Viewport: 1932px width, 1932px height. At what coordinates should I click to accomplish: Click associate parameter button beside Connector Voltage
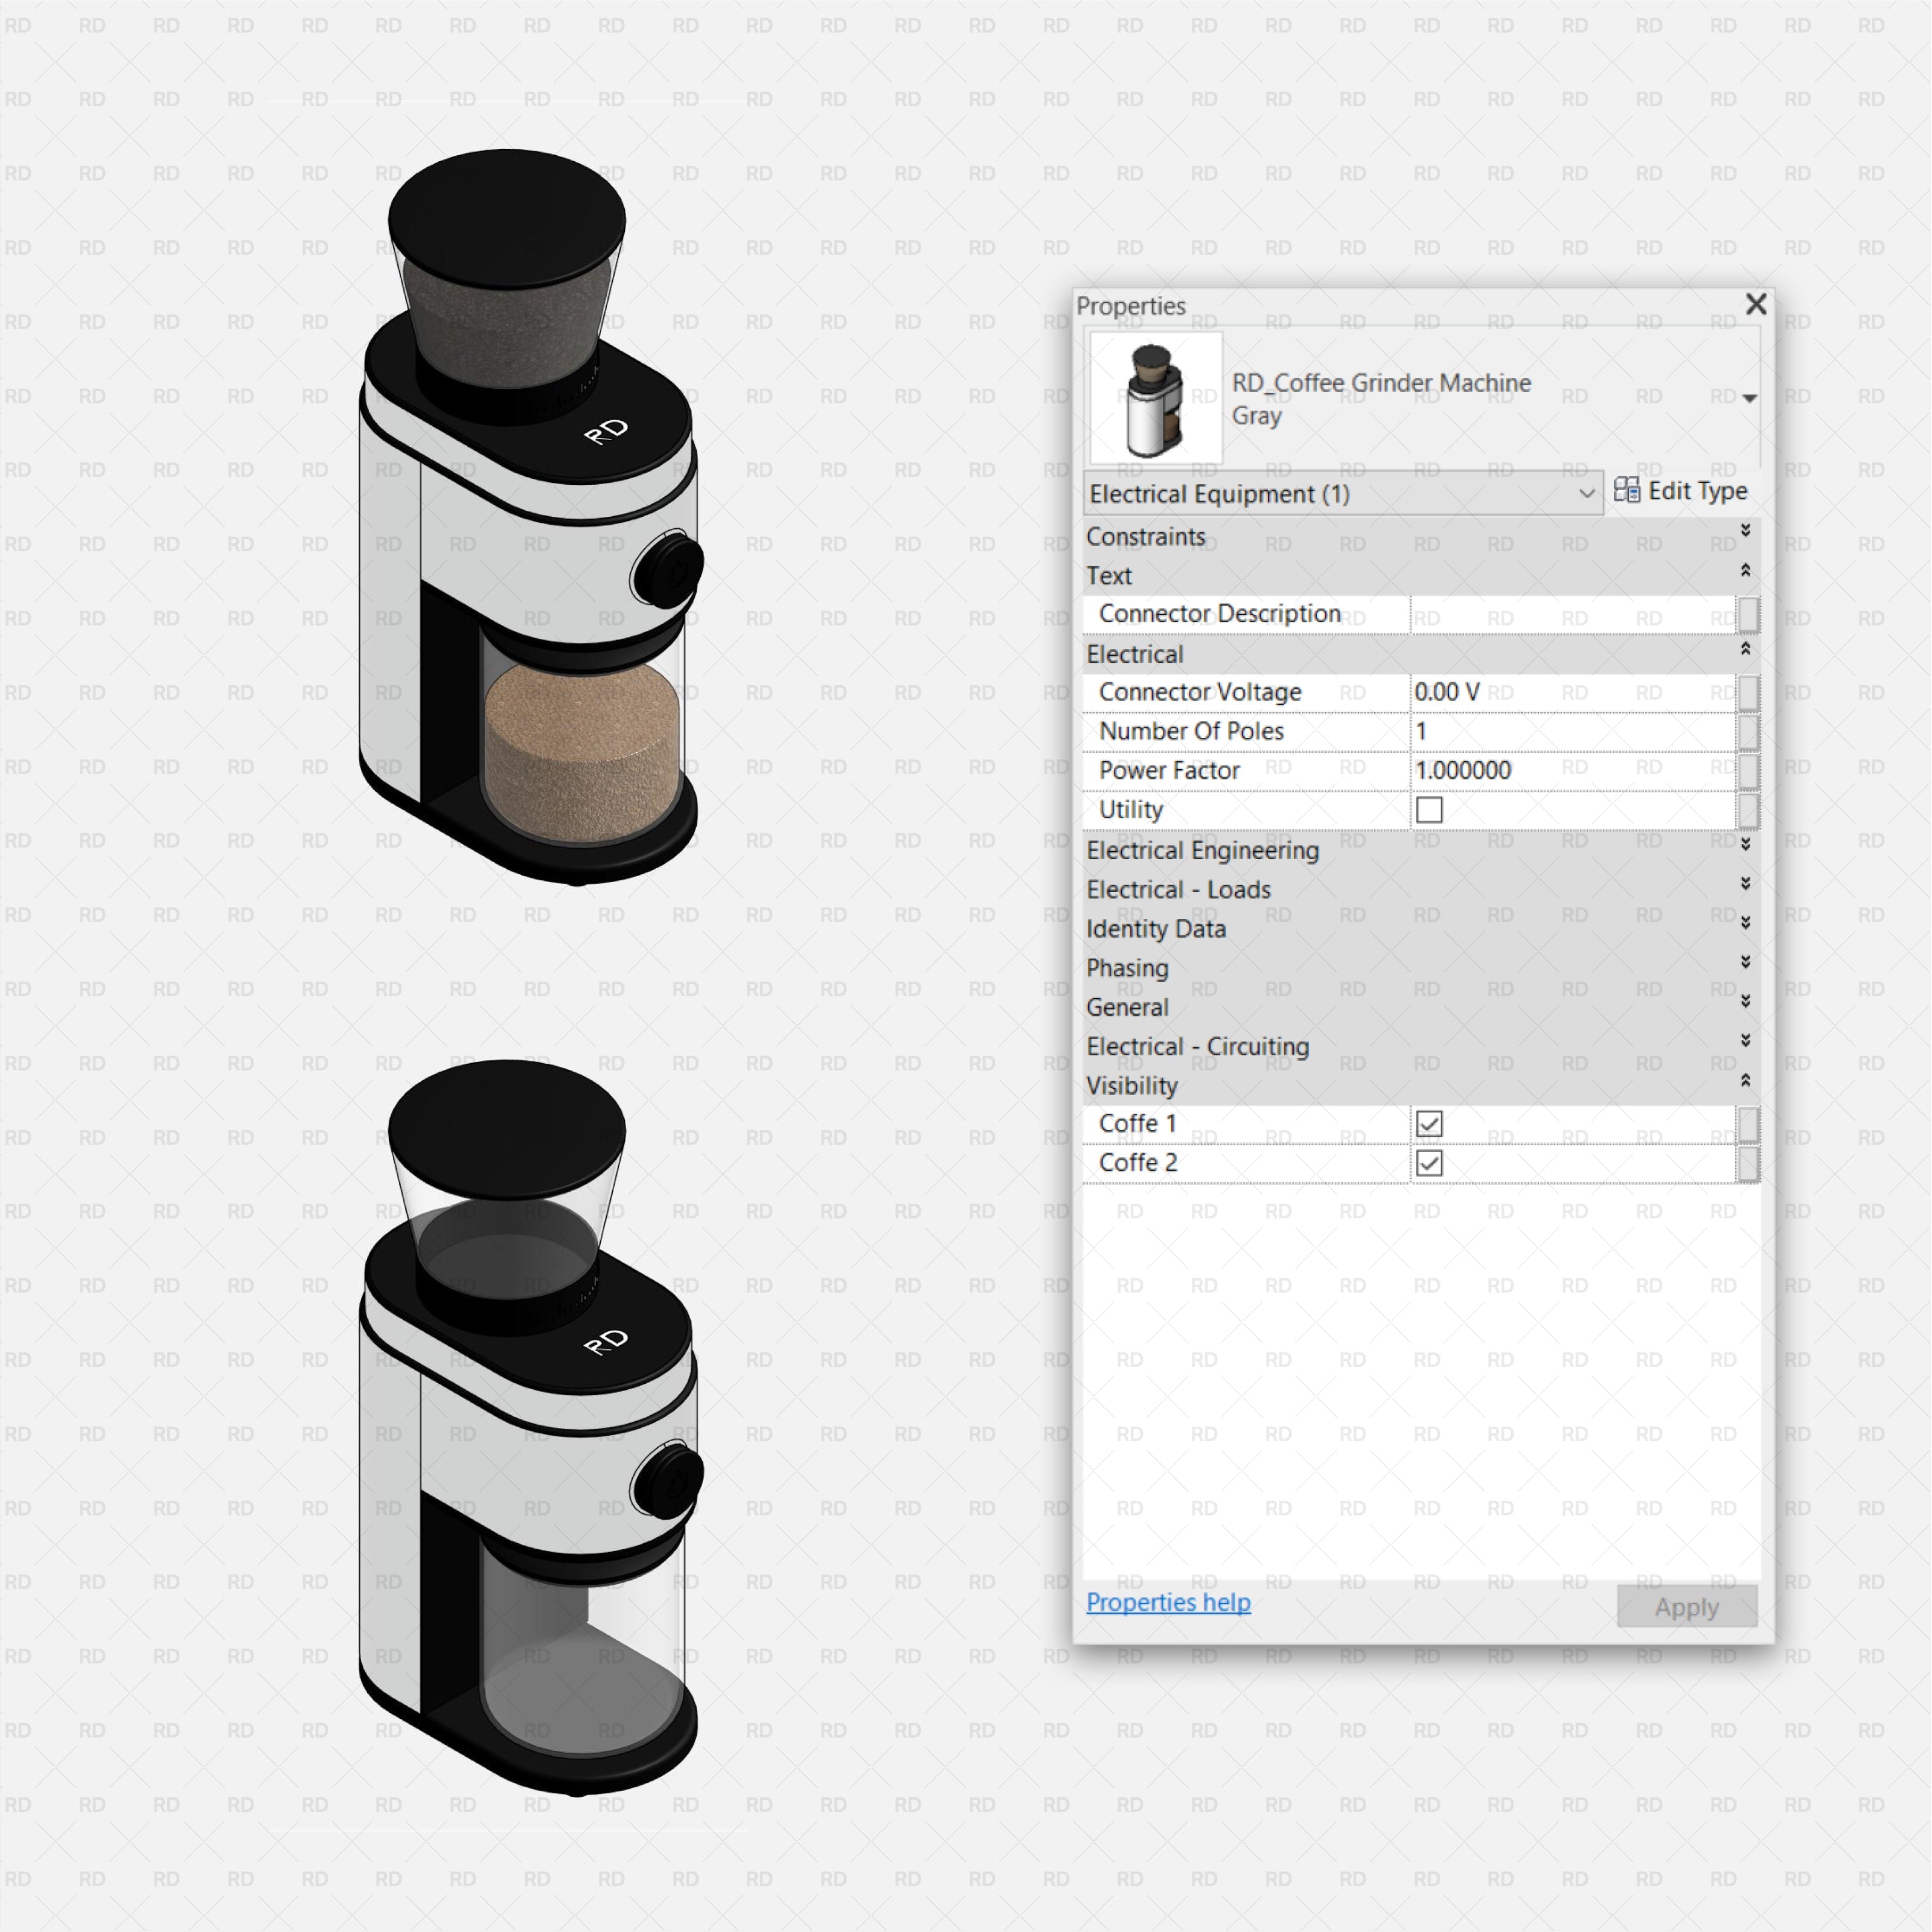1750,691
